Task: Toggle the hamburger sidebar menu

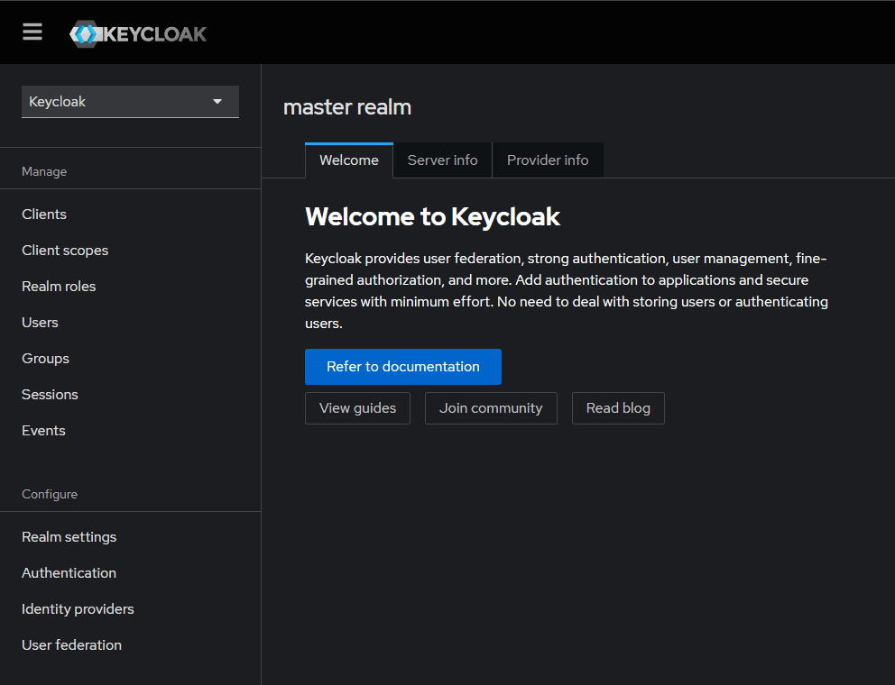Action: (32, 32)
